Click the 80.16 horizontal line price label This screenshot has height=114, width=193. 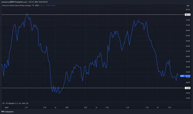[188, 15]
